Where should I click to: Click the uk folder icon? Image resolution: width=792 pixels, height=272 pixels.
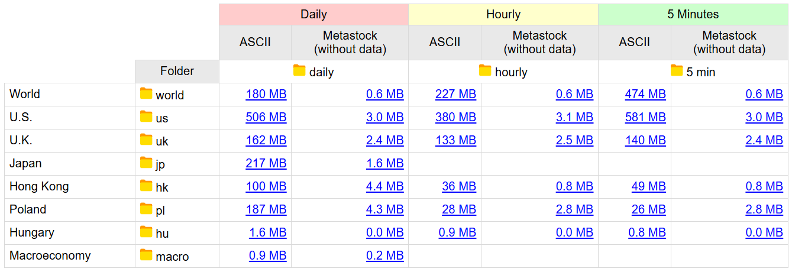tap(146, 140)
